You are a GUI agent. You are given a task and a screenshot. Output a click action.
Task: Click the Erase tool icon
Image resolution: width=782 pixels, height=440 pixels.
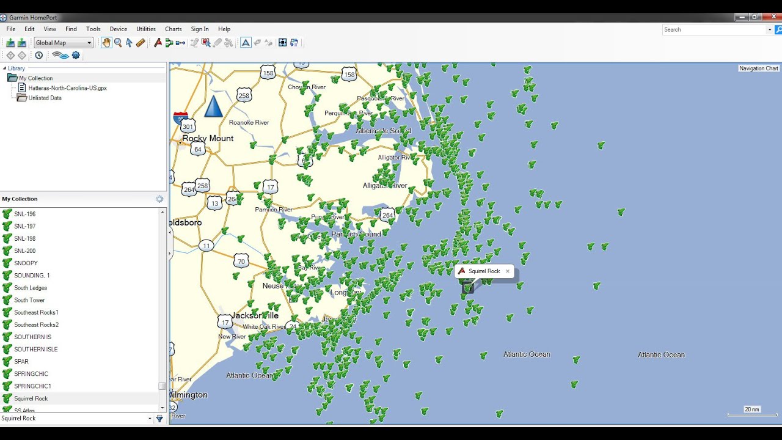click(217, 43)
